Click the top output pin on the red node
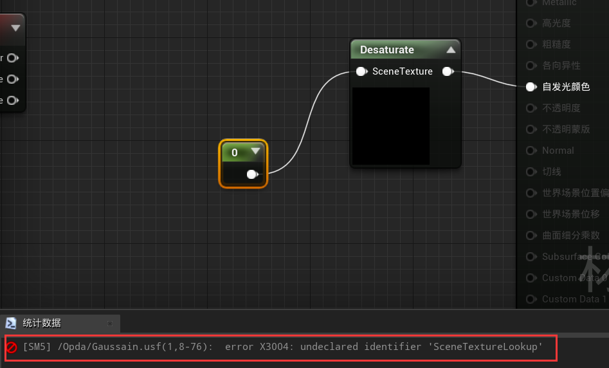 pos(13,58)
